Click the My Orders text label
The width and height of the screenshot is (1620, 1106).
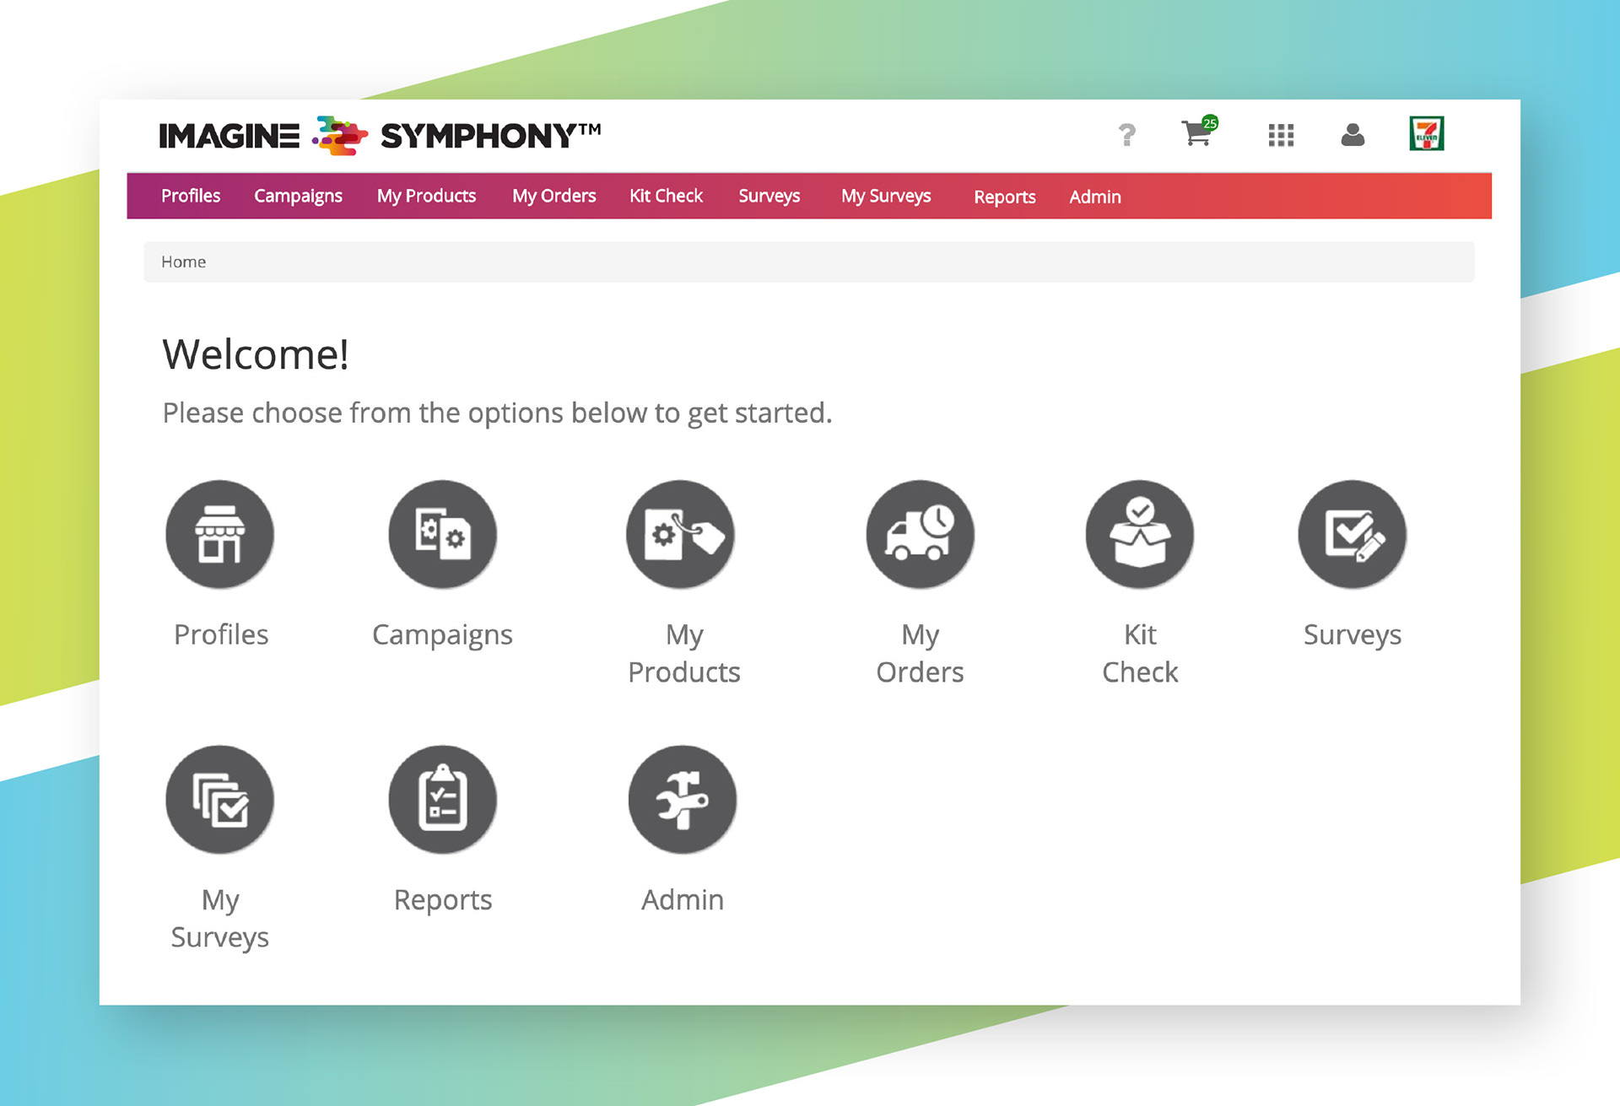[x=920, y=653]
